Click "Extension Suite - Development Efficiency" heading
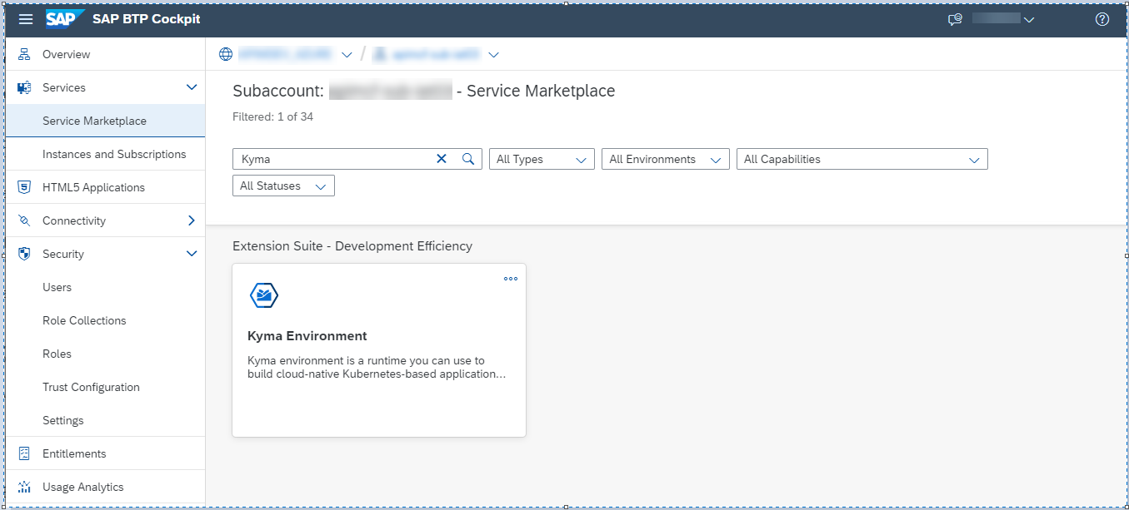The width and height of the screenshot is (1129, 510). [x=352, y=246]
